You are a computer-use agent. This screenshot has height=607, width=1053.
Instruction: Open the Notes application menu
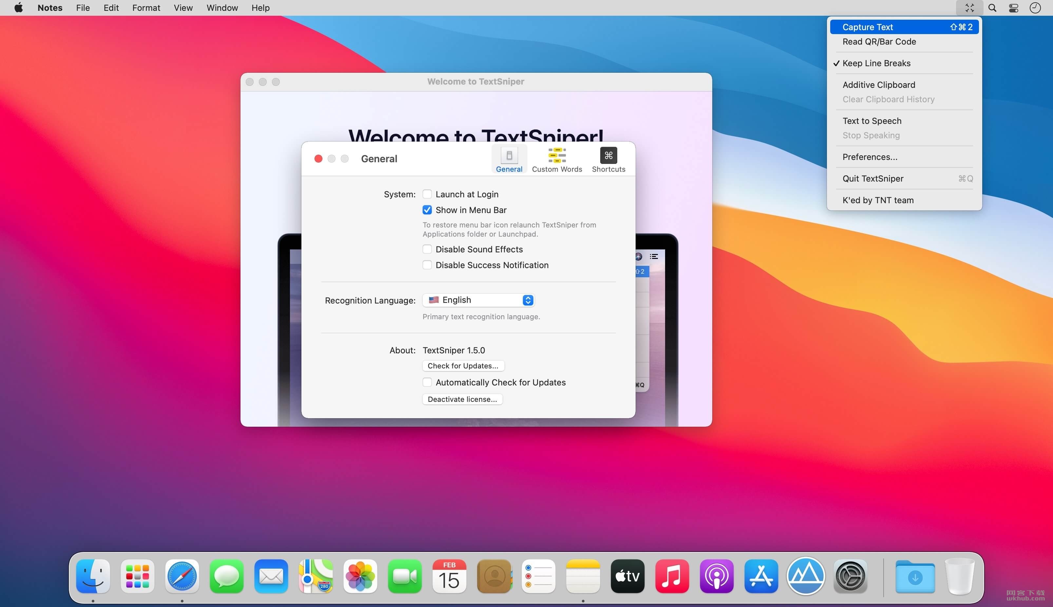pos(50,8)
